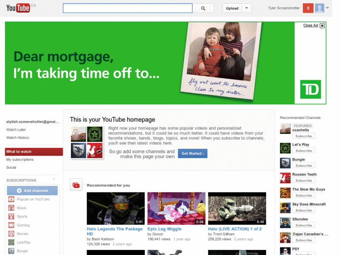
Task: Click the YouTube logo
Action: pos(18,8)
